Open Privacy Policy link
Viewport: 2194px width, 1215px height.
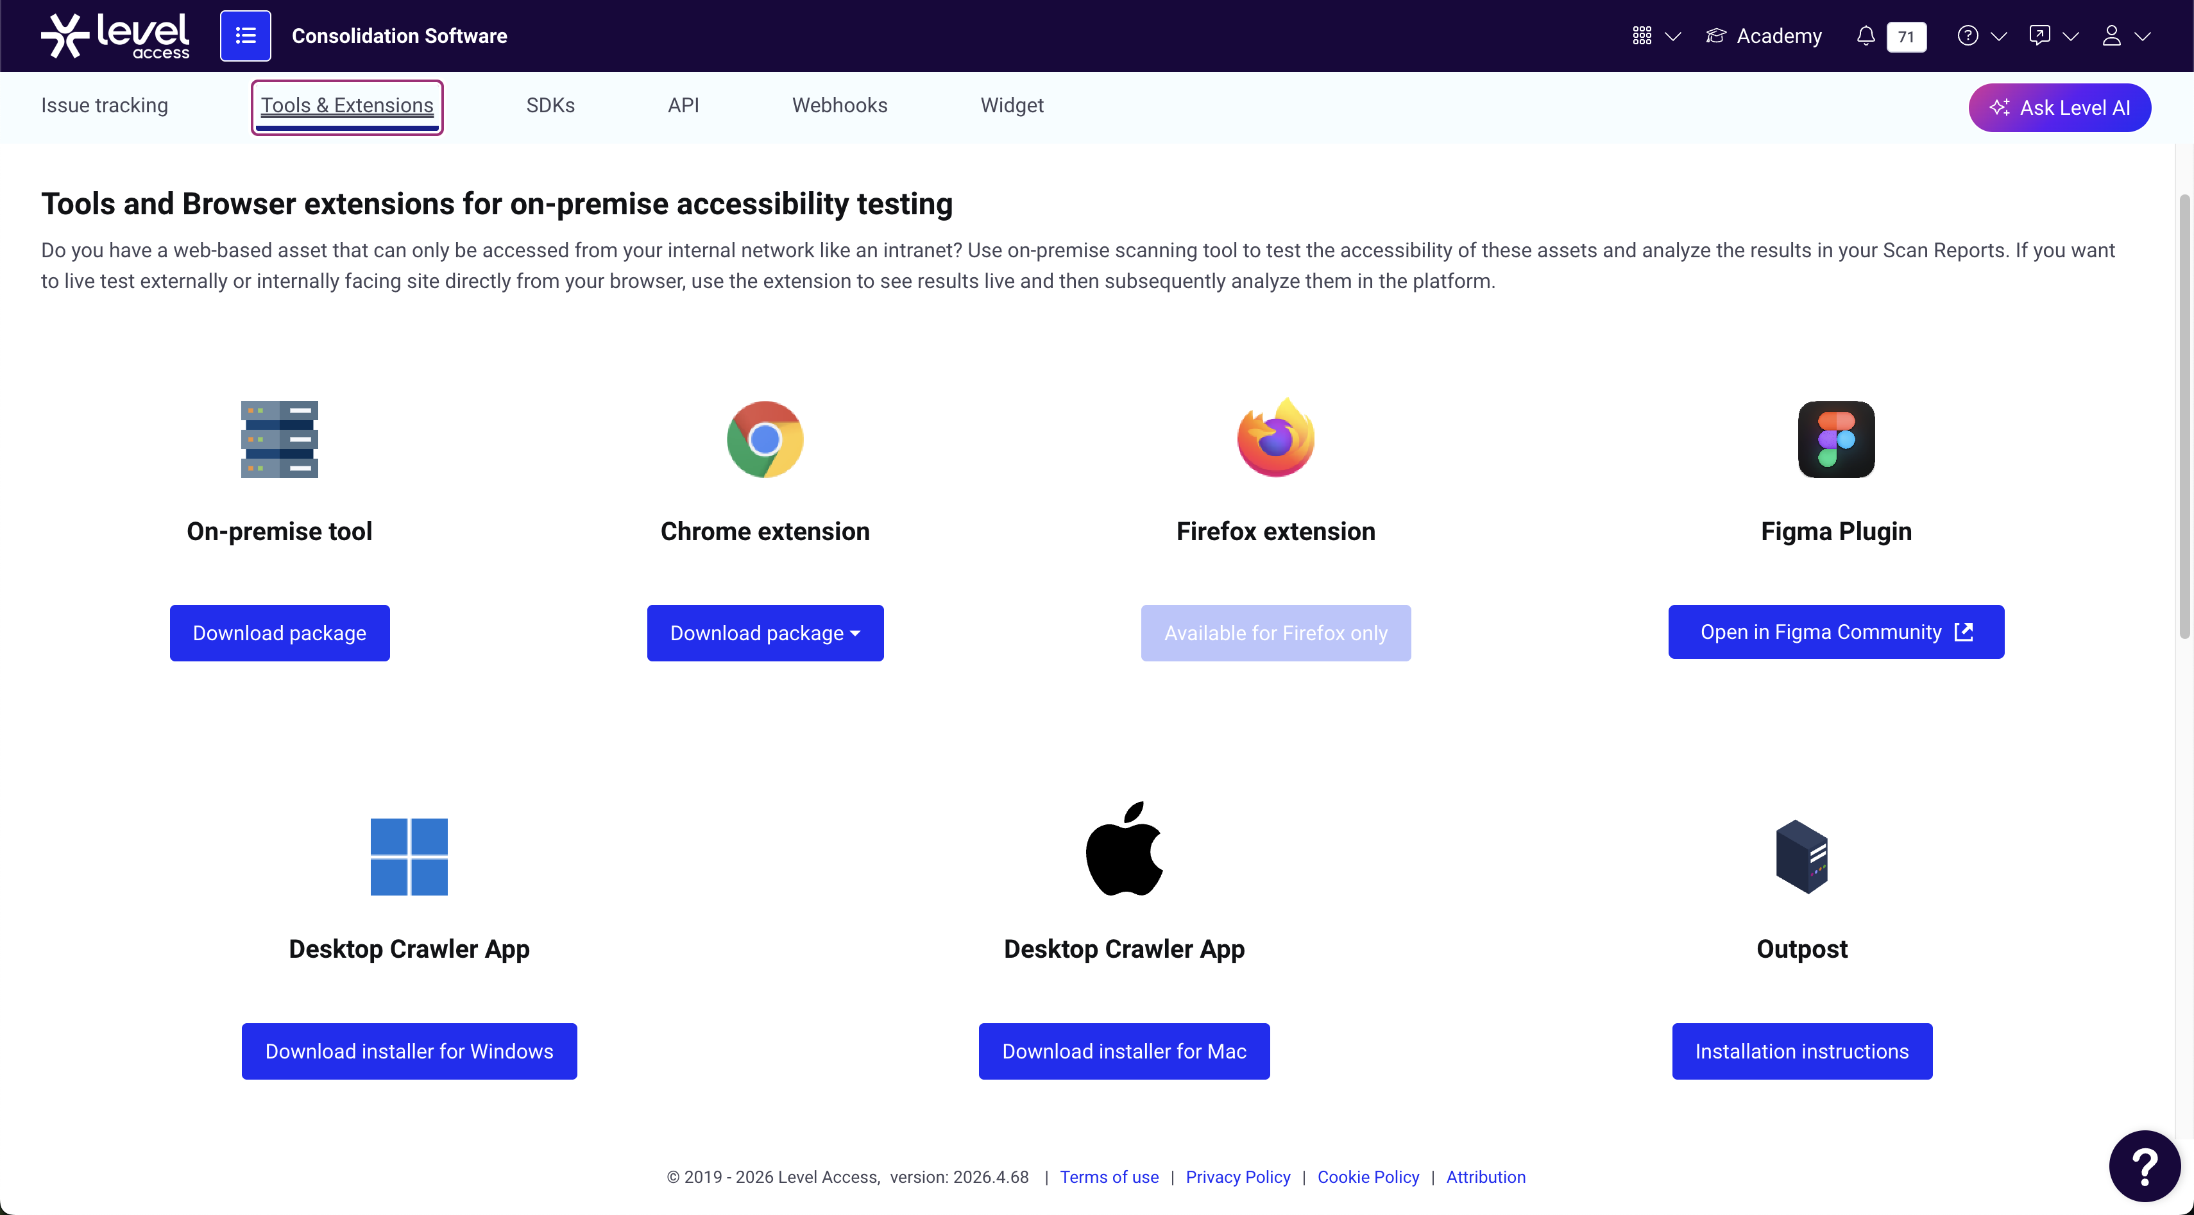point(1237,1178)
